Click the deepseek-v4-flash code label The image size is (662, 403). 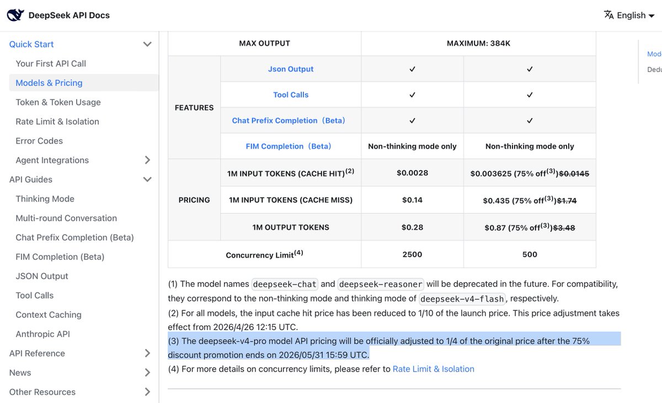(x=462, y=299)
